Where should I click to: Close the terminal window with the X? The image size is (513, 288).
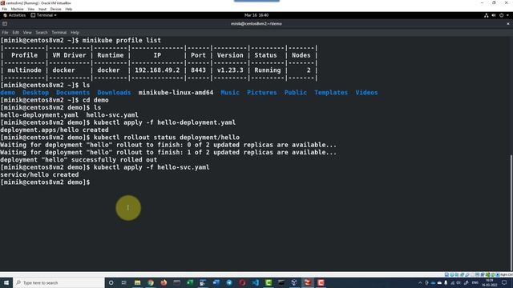(x=508, y=24)
